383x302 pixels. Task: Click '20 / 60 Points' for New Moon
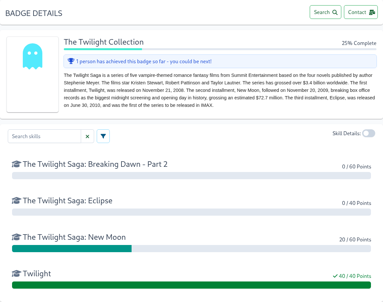[x=355, y=239]
